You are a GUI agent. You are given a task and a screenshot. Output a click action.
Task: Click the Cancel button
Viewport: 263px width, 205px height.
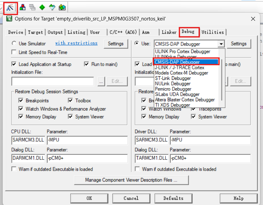131,198
